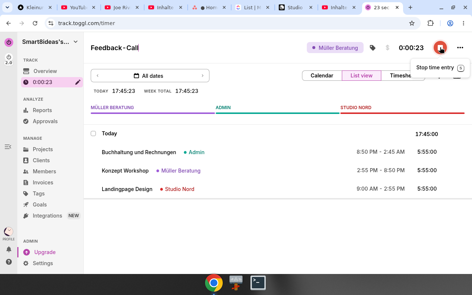This screenshot has height=295, width=472.
Task: Open the tab search dropdown arrow
Action: pos(7,7)
